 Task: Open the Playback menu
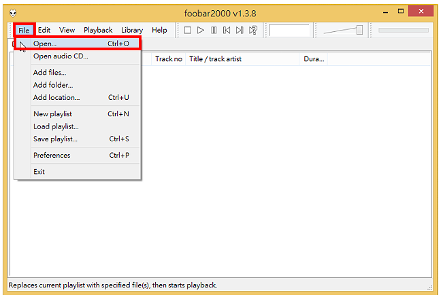(98, 30)
